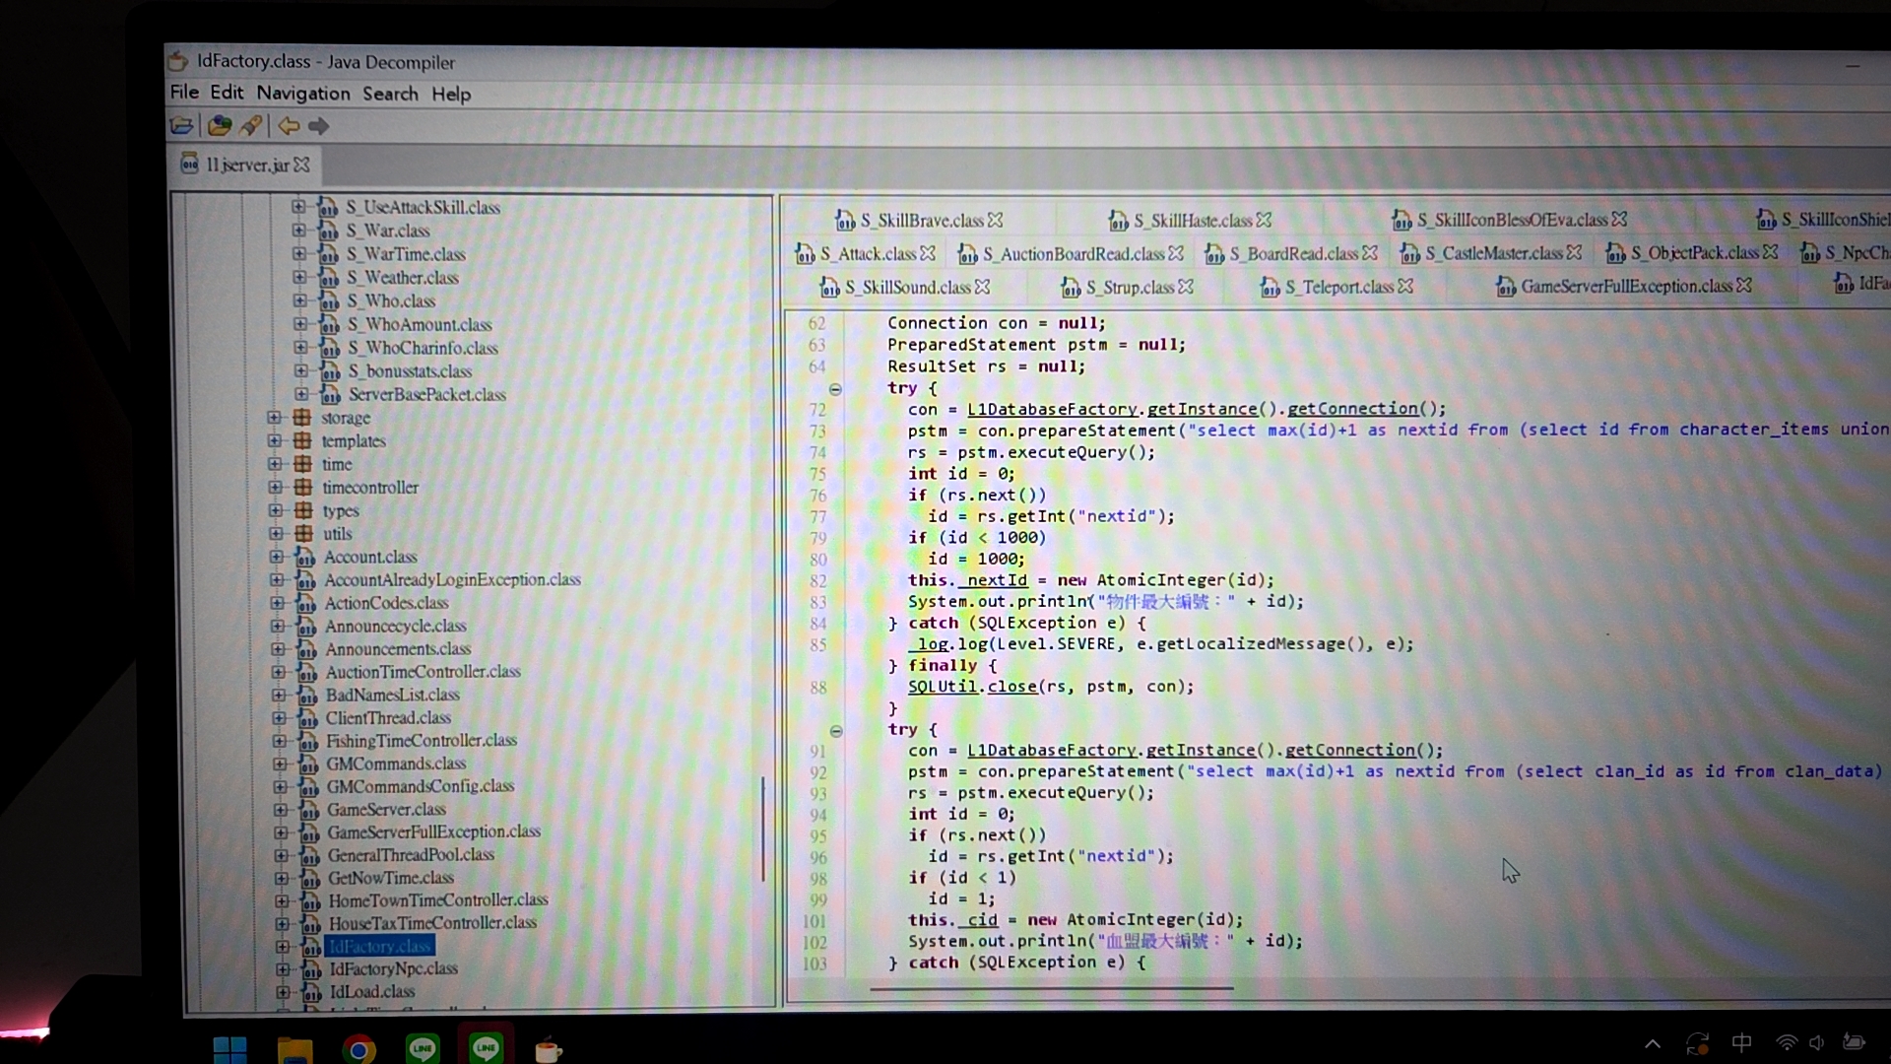This screenshot has width=1891, height=1064.
Task: Click the utils package icon
Action: pos(304,533)
